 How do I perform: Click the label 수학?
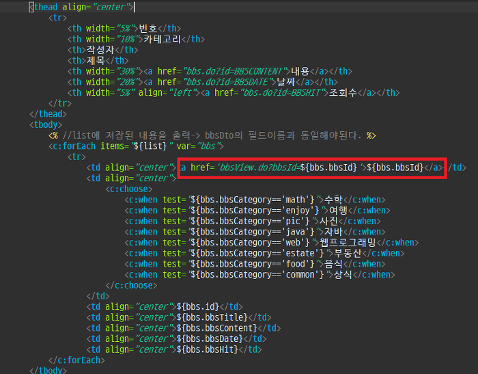point(333,200)
